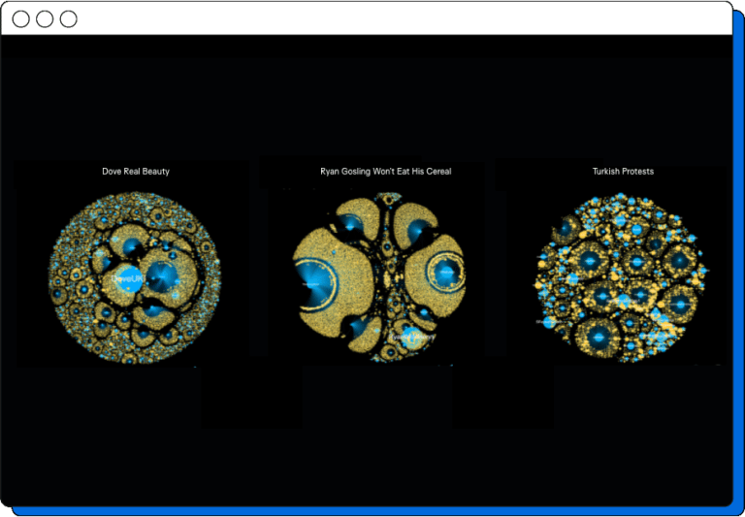745x517 pixels.
Task: Click the rightmost of three window circles
Action: (68, 19)
